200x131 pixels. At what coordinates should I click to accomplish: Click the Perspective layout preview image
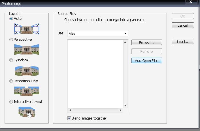pos(27,50)
